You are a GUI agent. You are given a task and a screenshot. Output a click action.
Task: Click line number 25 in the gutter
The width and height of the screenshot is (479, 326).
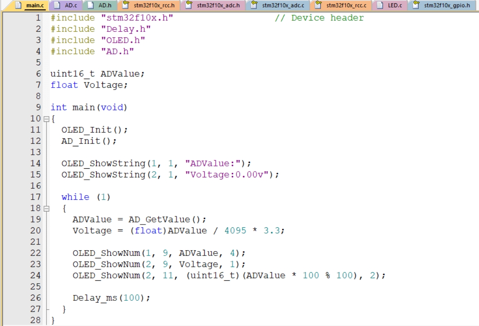pyautogui.click(x=35, y=286)
